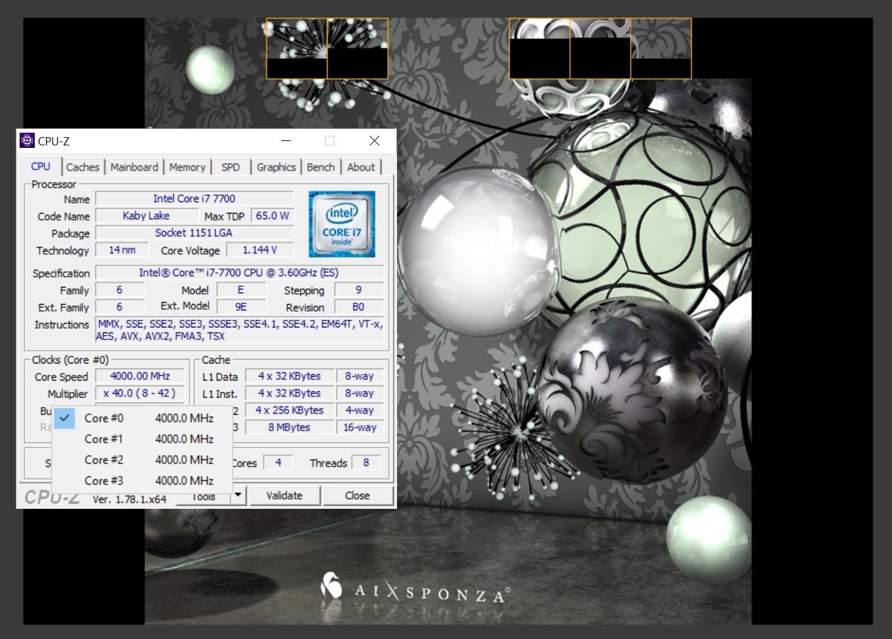Click the Revision value B0
This screenshot has height=639, width=892.
(358, 307)
